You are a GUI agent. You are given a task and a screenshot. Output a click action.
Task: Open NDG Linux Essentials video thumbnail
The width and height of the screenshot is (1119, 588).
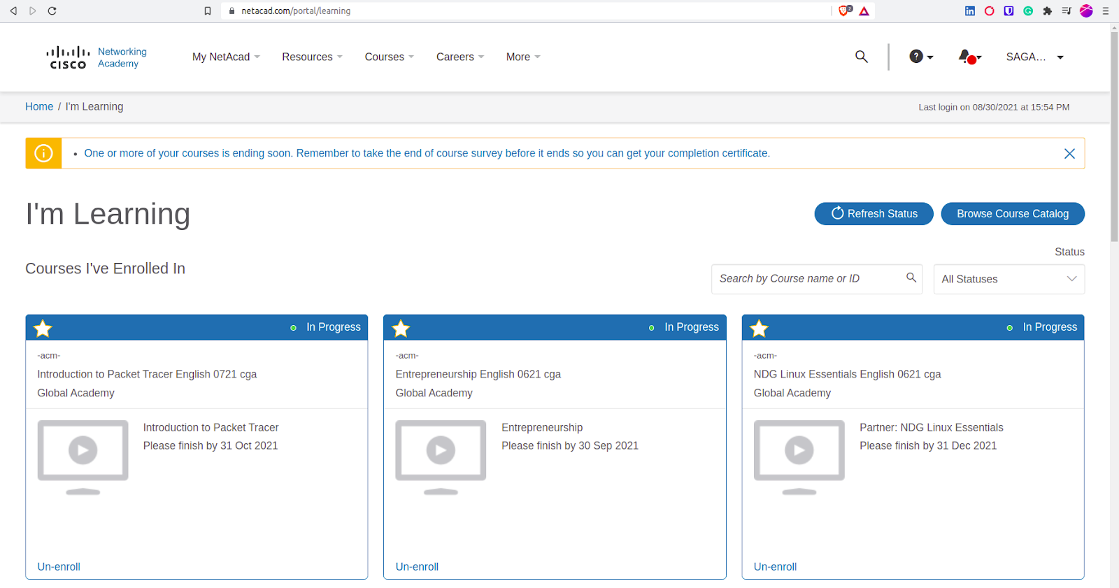tap(799, 457)
